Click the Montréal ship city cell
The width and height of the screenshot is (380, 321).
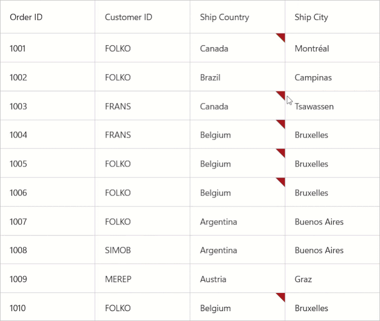pyautogui.click(x=312, y=49)
